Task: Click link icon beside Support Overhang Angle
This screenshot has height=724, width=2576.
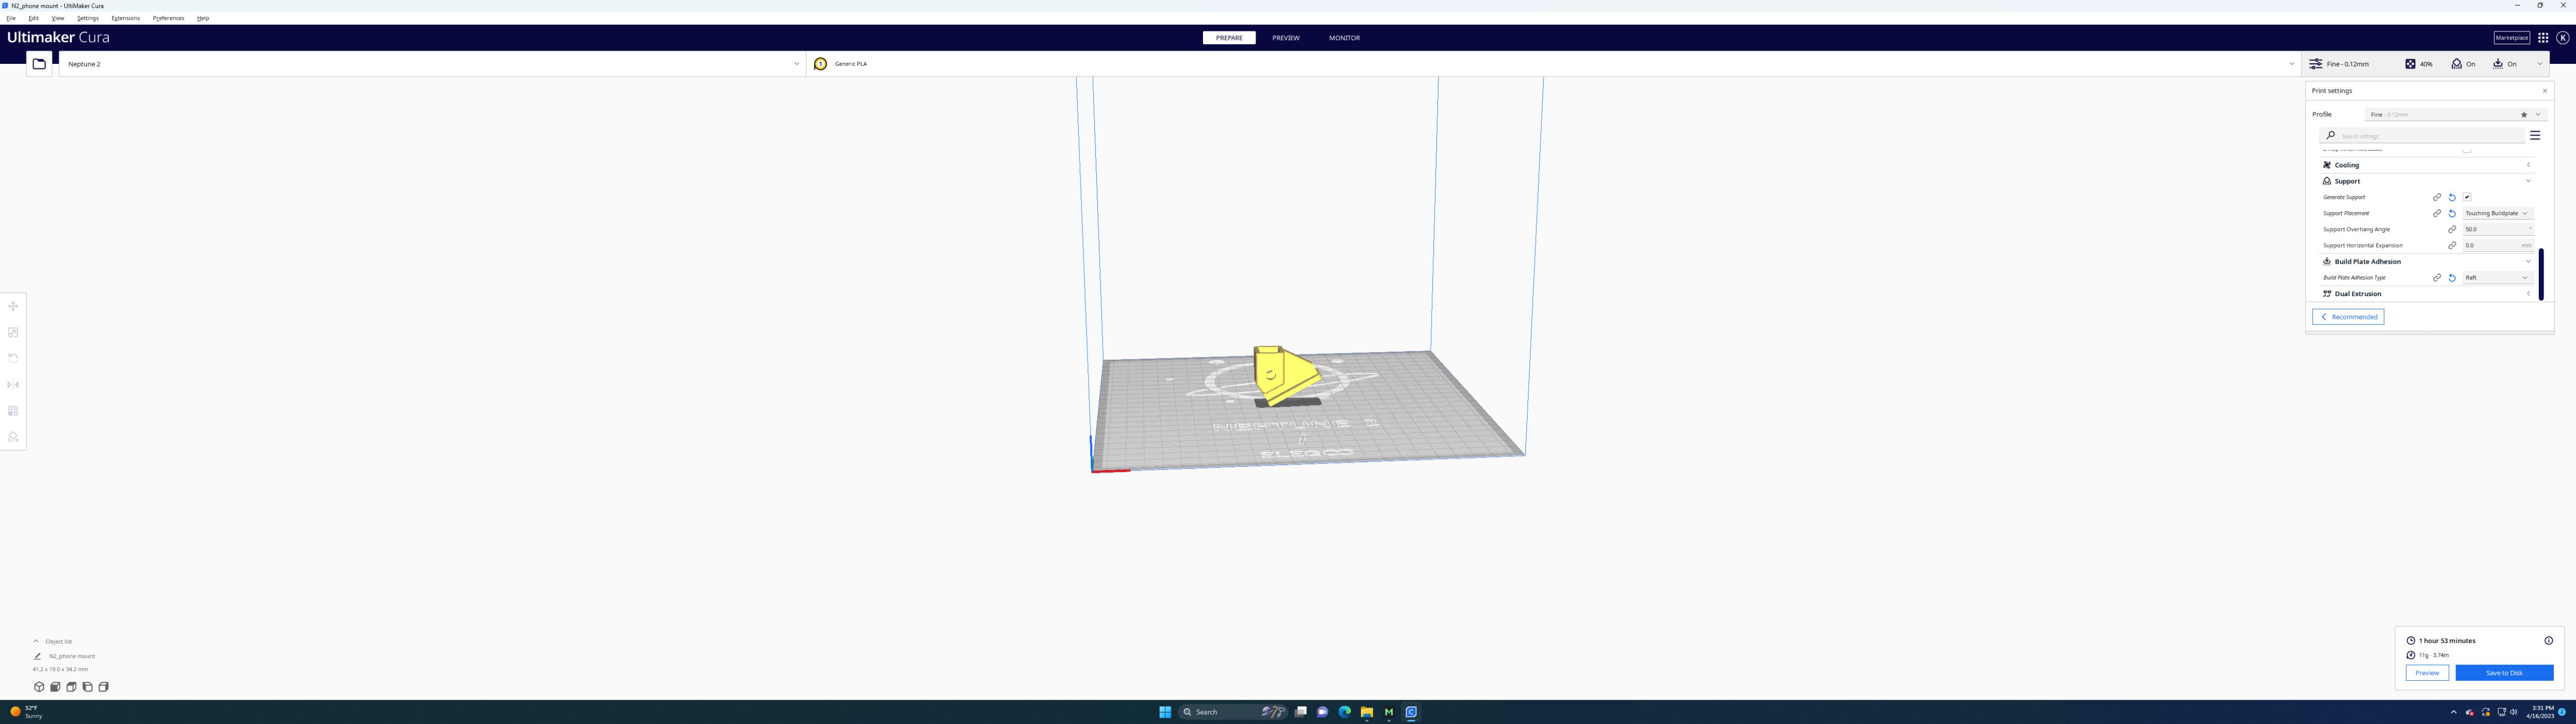Action: (2452, 229)
